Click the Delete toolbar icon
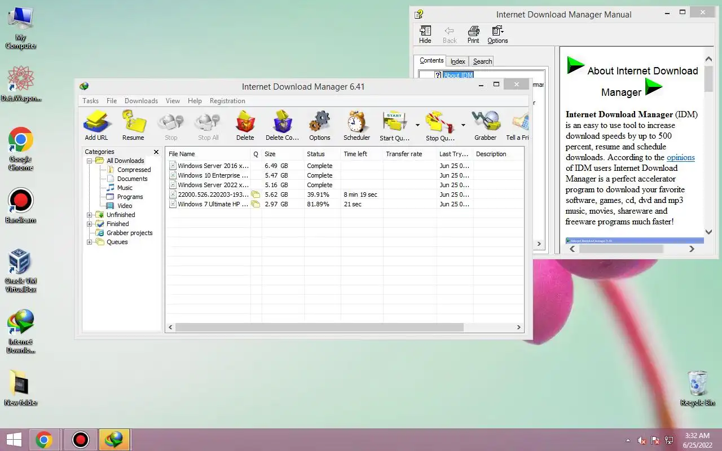Screen dimensions: 722x451 tap(245, 125)
